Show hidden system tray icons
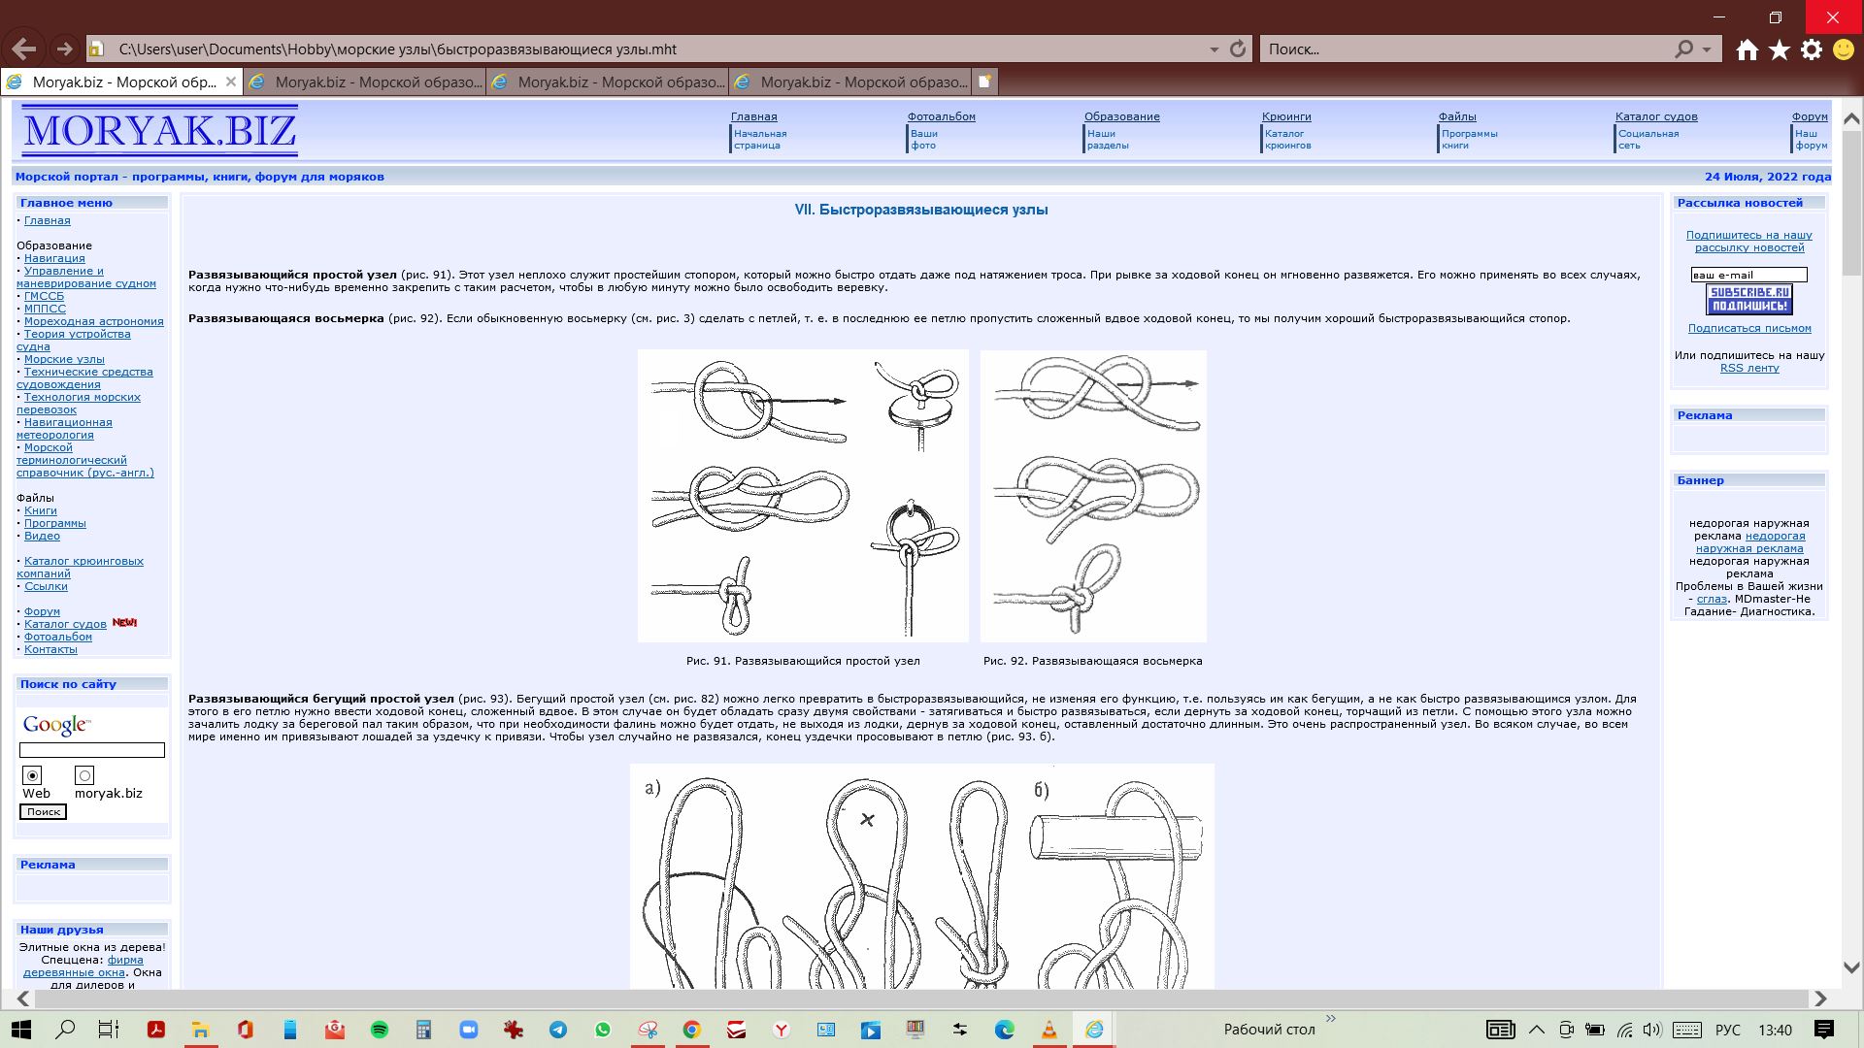The image size is (1864, 1048). click(1536, 1030)
